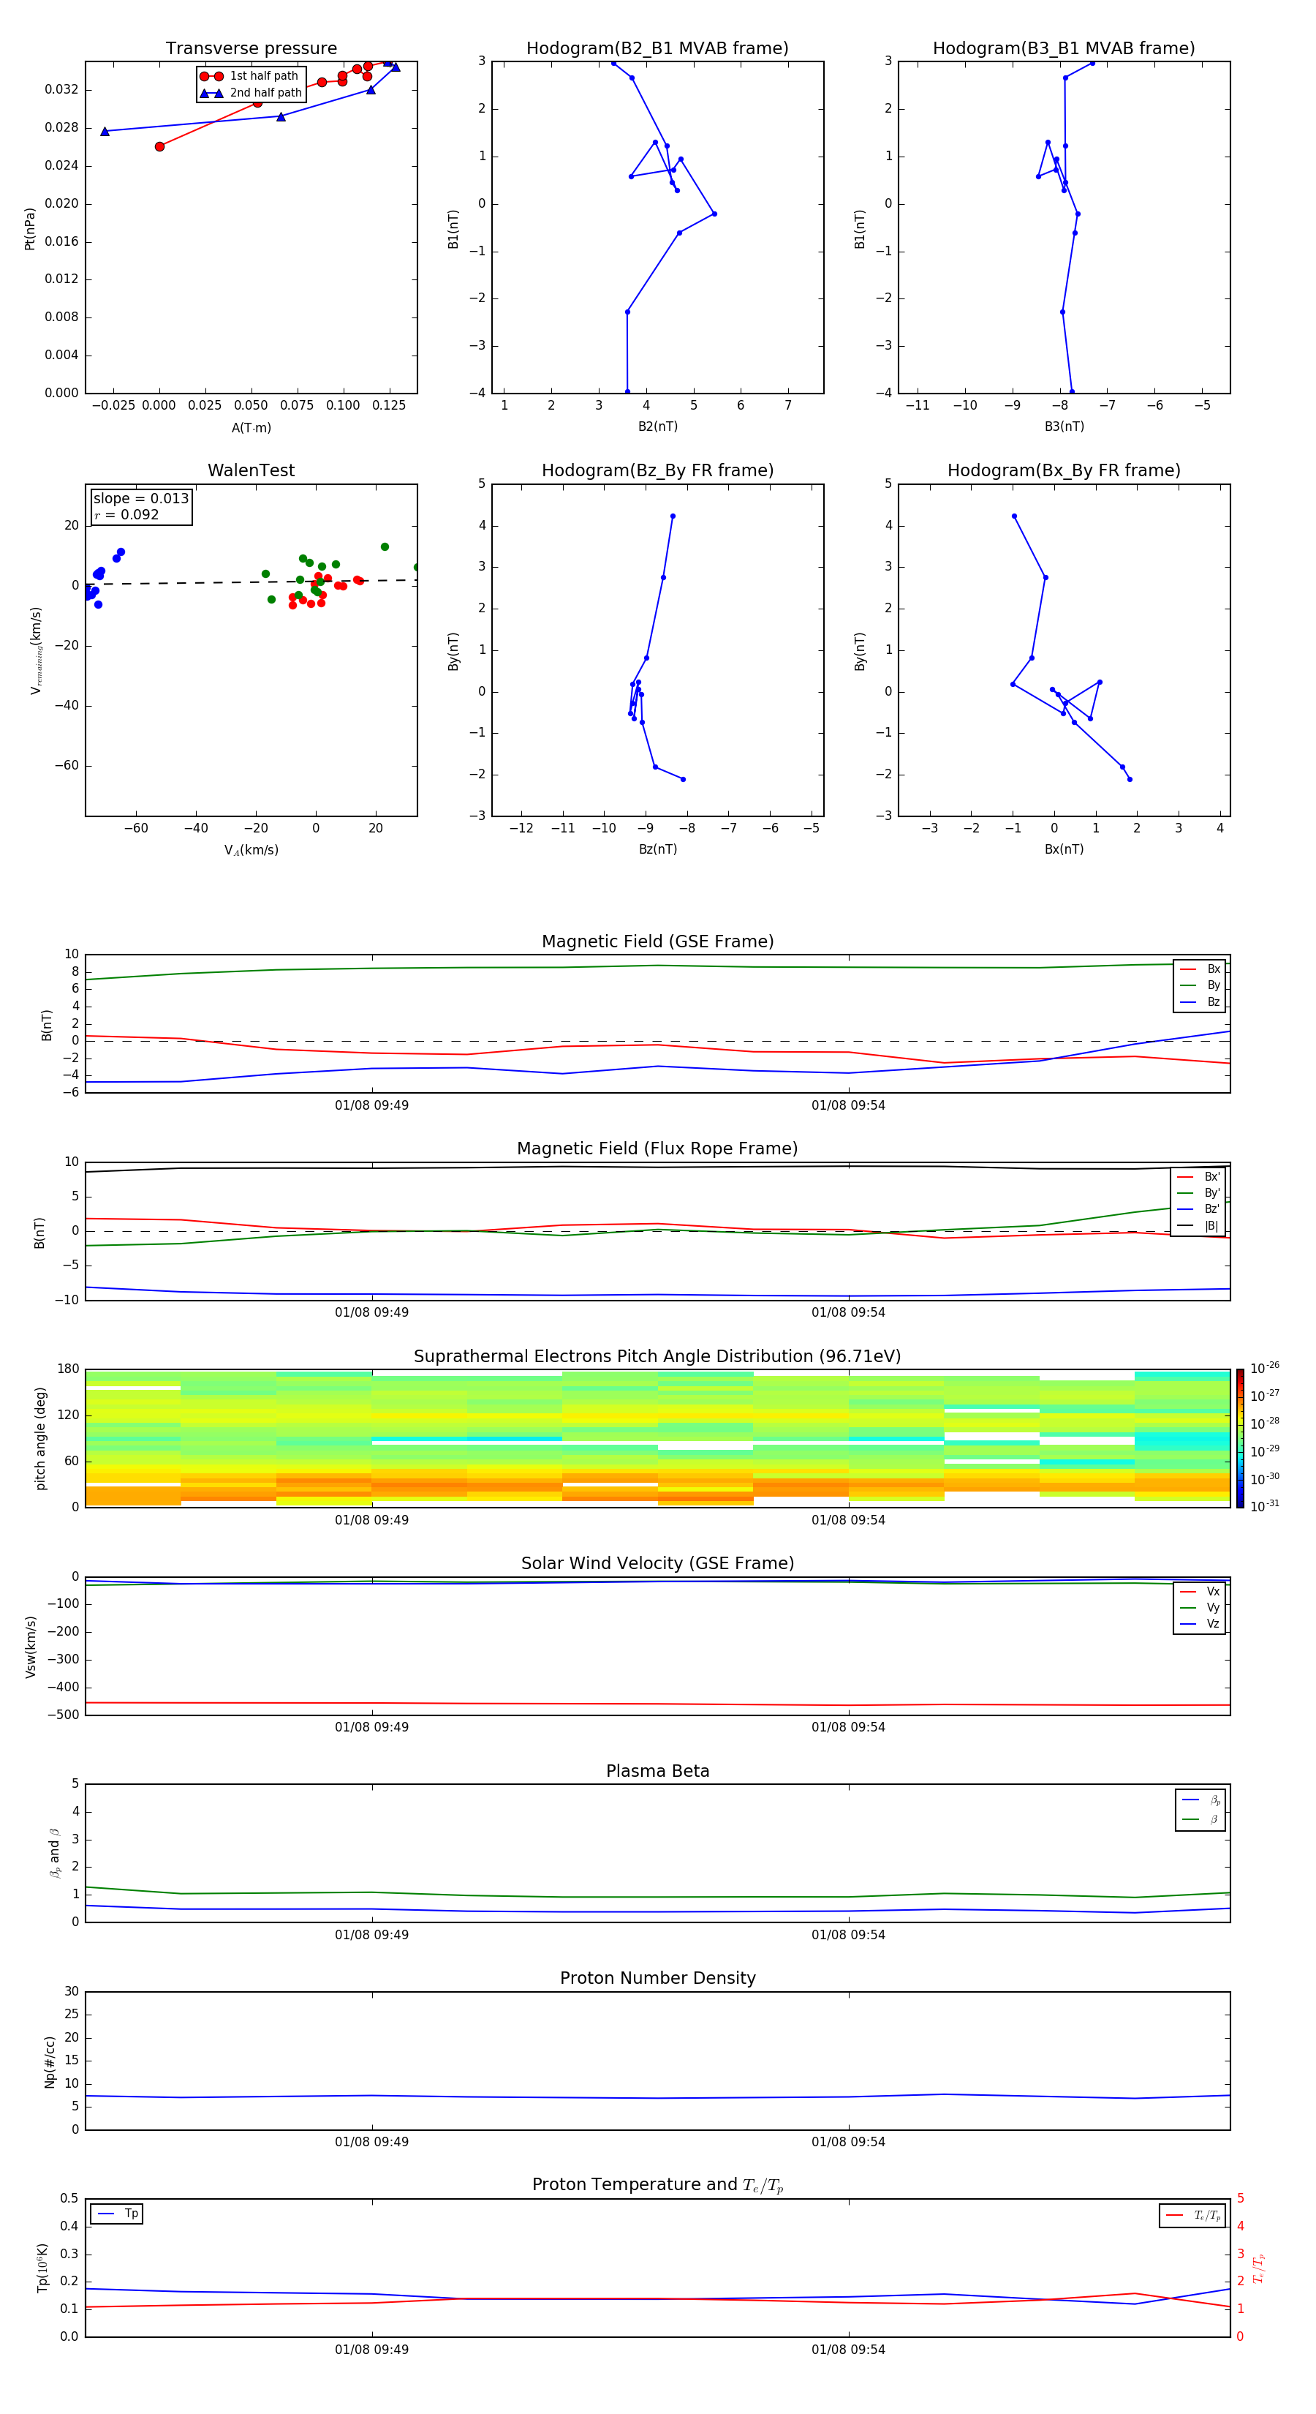Click the 'Bz(nT)' x-axis label
Screen dimensions: 1316x2414
(657, 849)
